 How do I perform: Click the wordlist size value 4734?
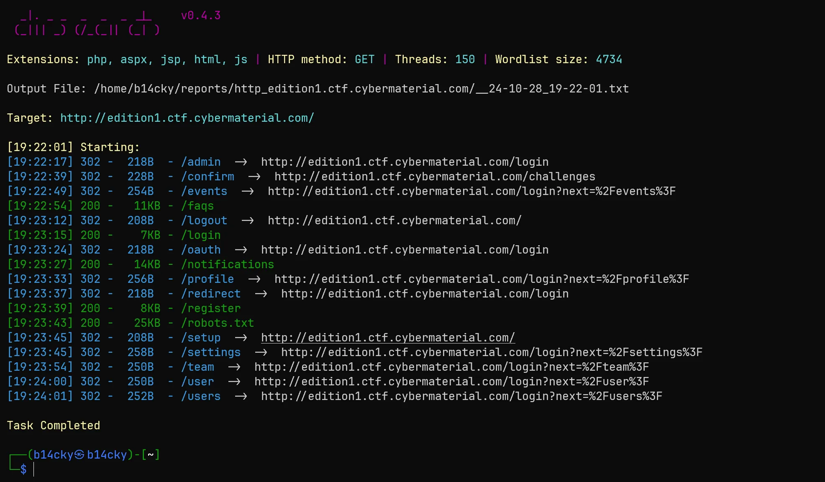(x=609, y=59)
